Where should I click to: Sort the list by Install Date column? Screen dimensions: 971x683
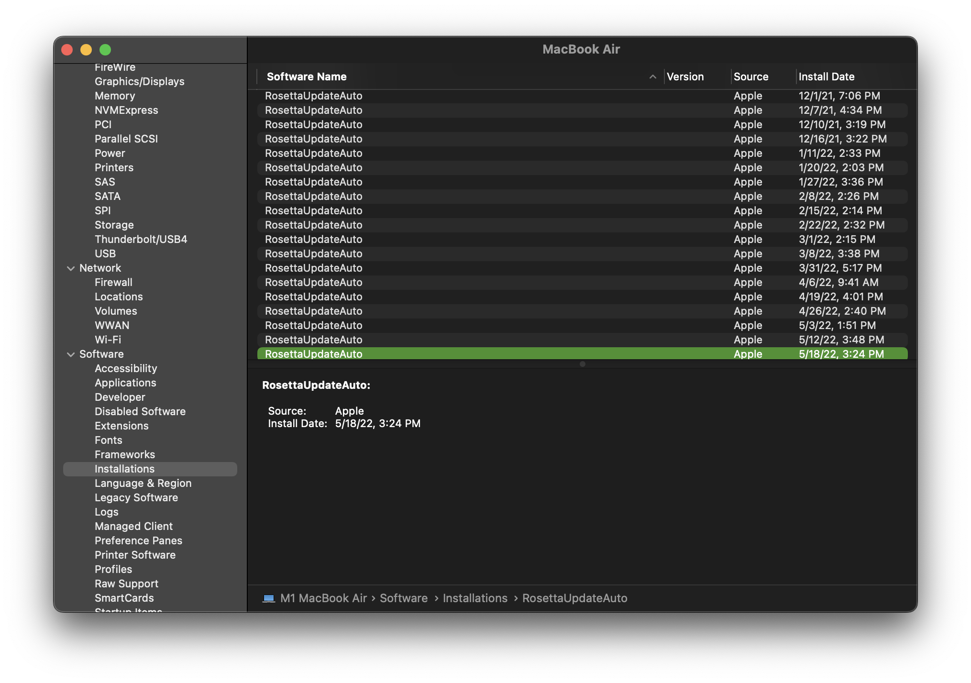[x=826, y=77]
